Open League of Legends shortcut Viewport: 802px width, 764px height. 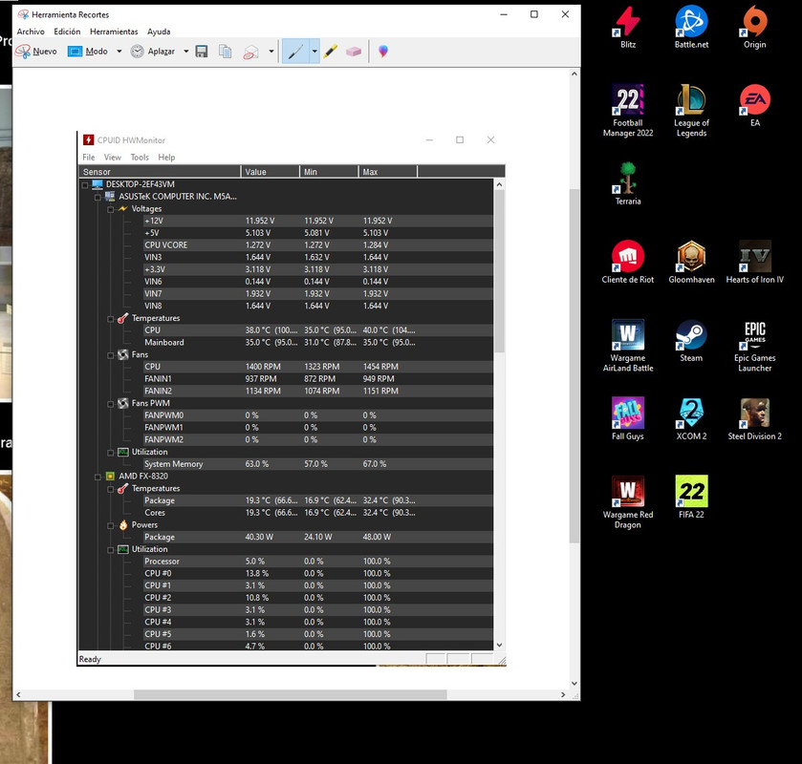[x=691, y=111]
